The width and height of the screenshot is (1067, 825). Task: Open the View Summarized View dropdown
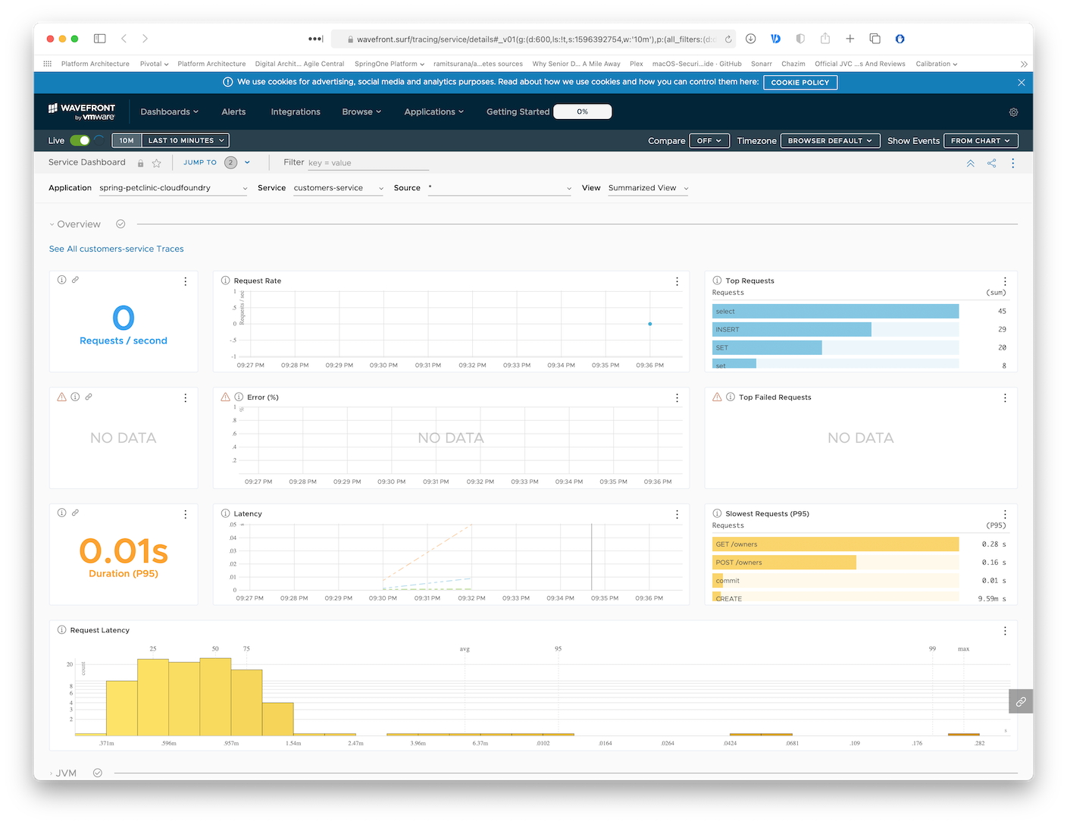tap(648, 188)
